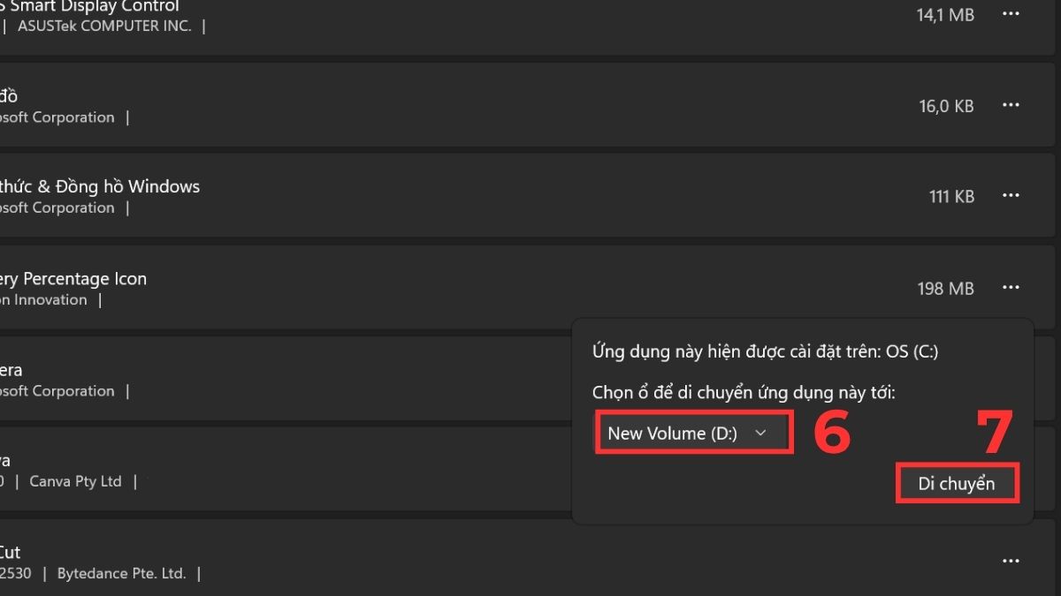Open the options menu for Bản đồ app
This screenshot has height=596, width=1061.
pyautogui.click(x=1011, y=105)
